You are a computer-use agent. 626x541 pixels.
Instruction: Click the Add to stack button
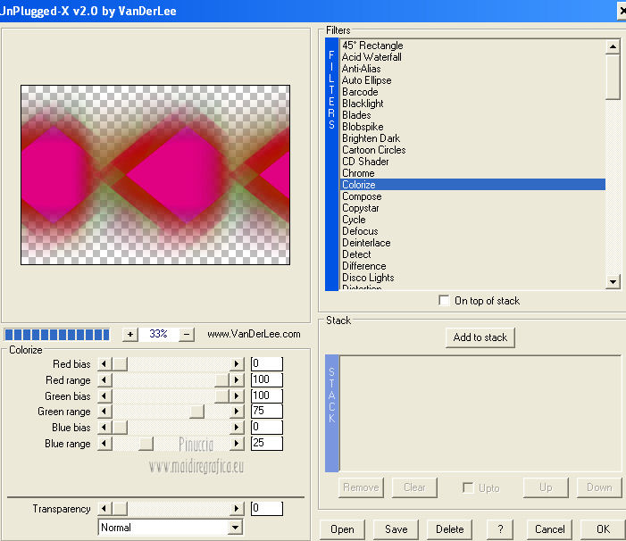point(480,337)
